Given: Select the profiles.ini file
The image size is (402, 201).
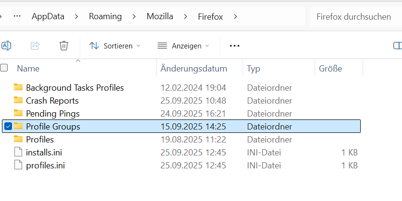Looking at the screenshot, I should click(x=46, y=166).
